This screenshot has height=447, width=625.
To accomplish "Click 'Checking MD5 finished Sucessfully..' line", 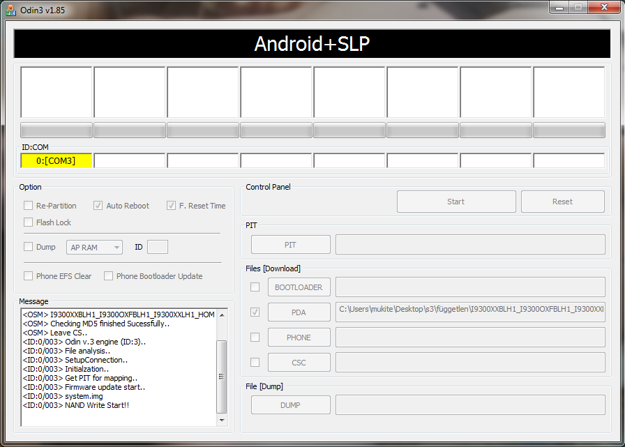I will 96,324.
